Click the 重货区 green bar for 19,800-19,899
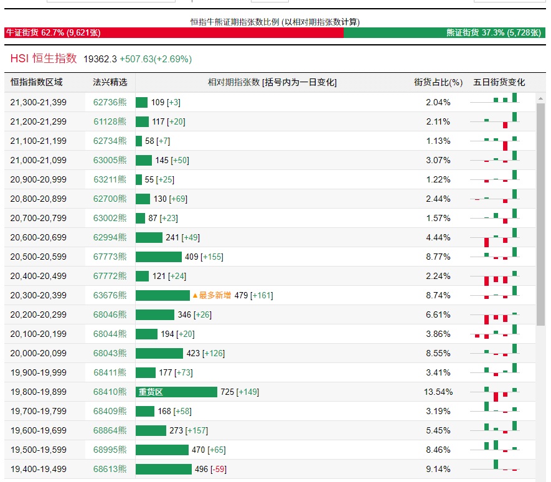 [x=176, y=392]
